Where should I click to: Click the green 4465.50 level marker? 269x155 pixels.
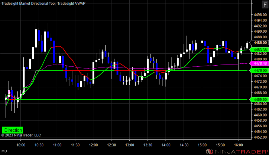coord(259,99)
